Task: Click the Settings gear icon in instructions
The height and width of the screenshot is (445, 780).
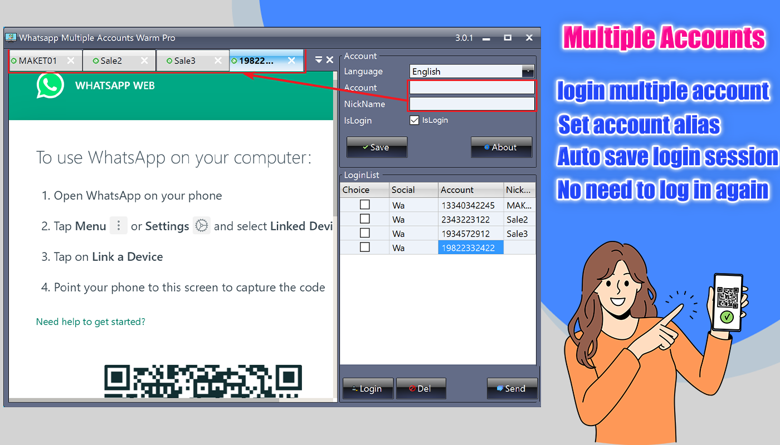Action: click(x=202, y=226)
